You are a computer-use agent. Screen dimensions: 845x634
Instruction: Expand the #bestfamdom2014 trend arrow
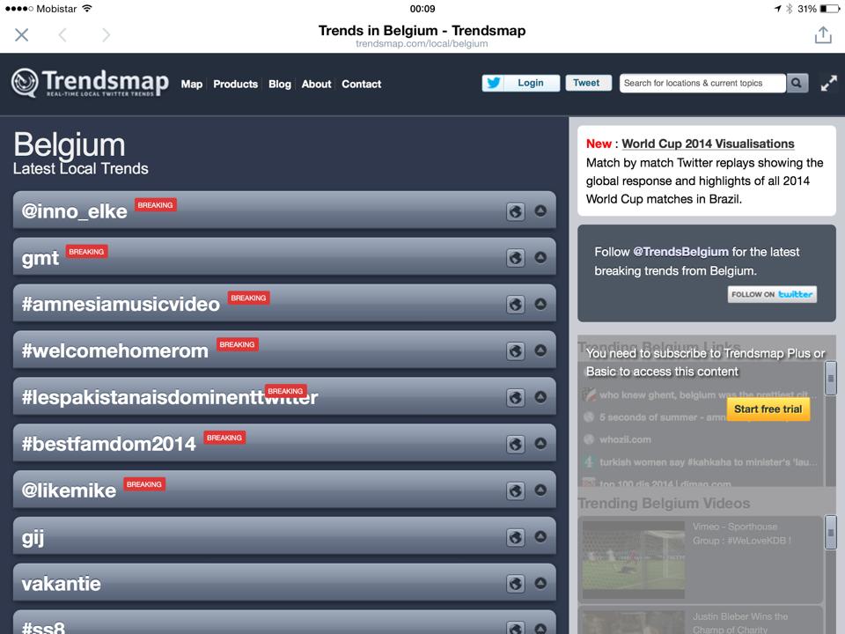[x=540, y=444]
